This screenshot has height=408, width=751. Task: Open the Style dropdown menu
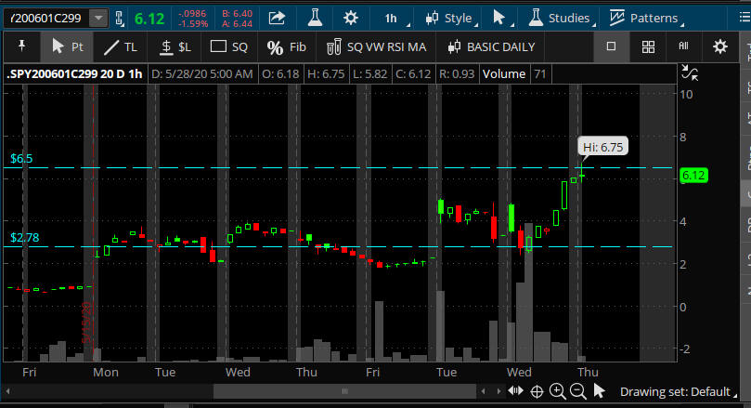pos(448,18)
